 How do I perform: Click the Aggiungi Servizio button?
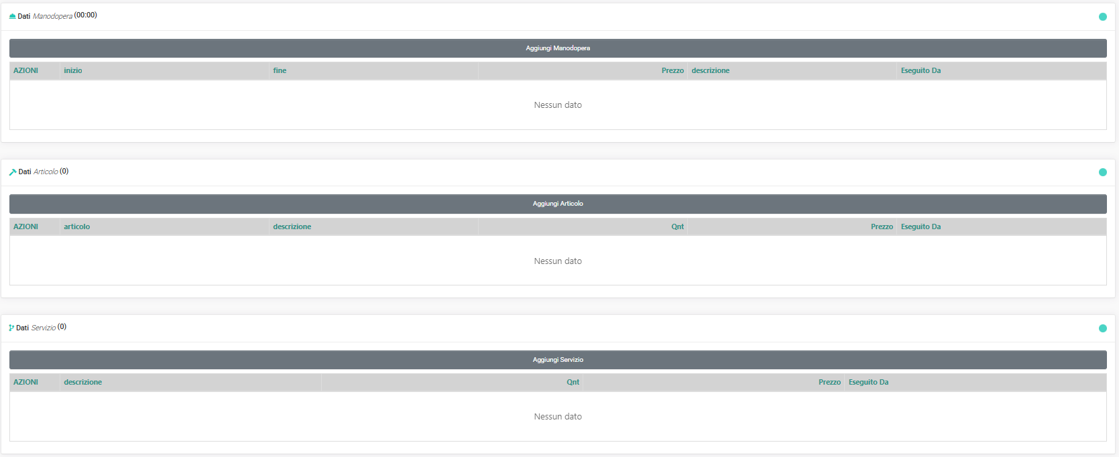(x=558, y=360)
